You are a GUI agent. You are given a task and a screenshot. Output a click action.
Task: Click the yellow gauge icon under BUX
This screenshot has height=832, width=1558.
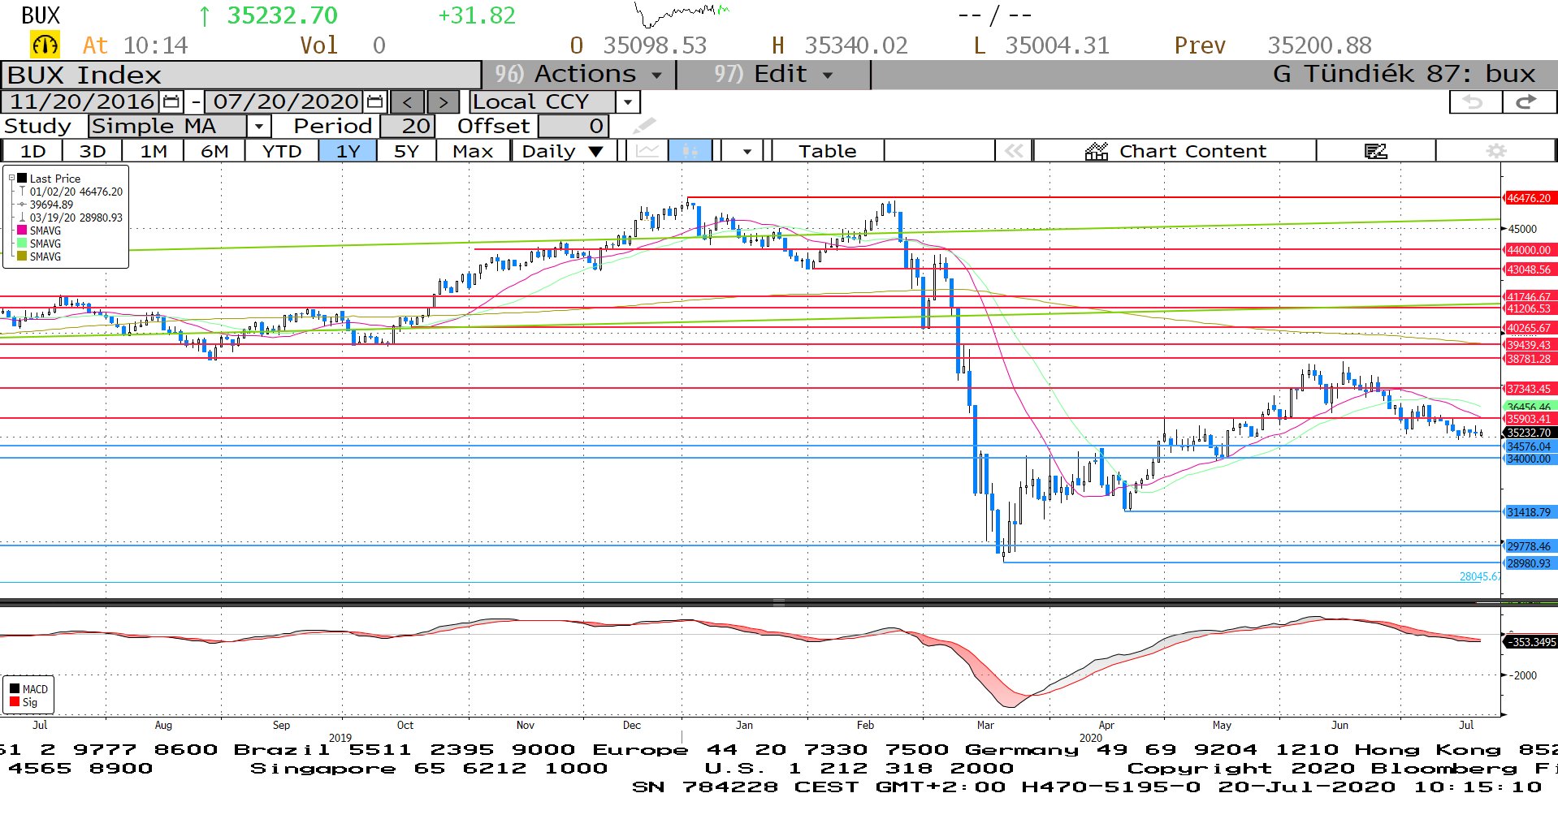pos(45,45)
